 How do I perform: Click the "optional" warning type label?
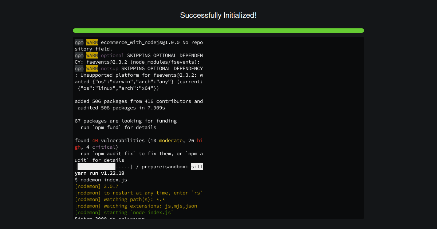[x=113, y=55]
